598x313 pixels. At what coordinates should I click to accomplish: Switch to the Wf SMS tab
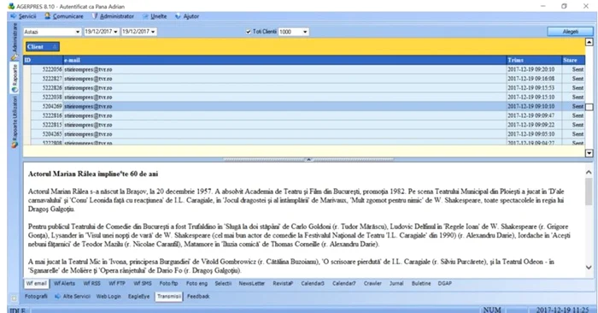143,284
